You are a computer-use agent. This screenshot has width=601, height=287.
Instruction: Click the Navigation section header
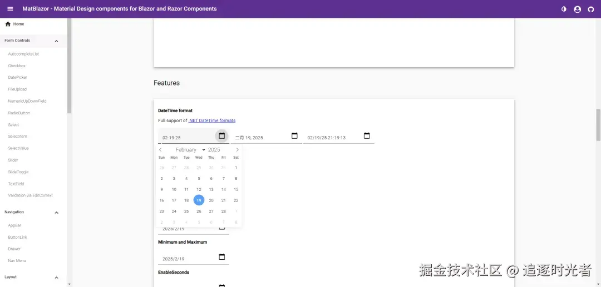(x=33, y=212)
